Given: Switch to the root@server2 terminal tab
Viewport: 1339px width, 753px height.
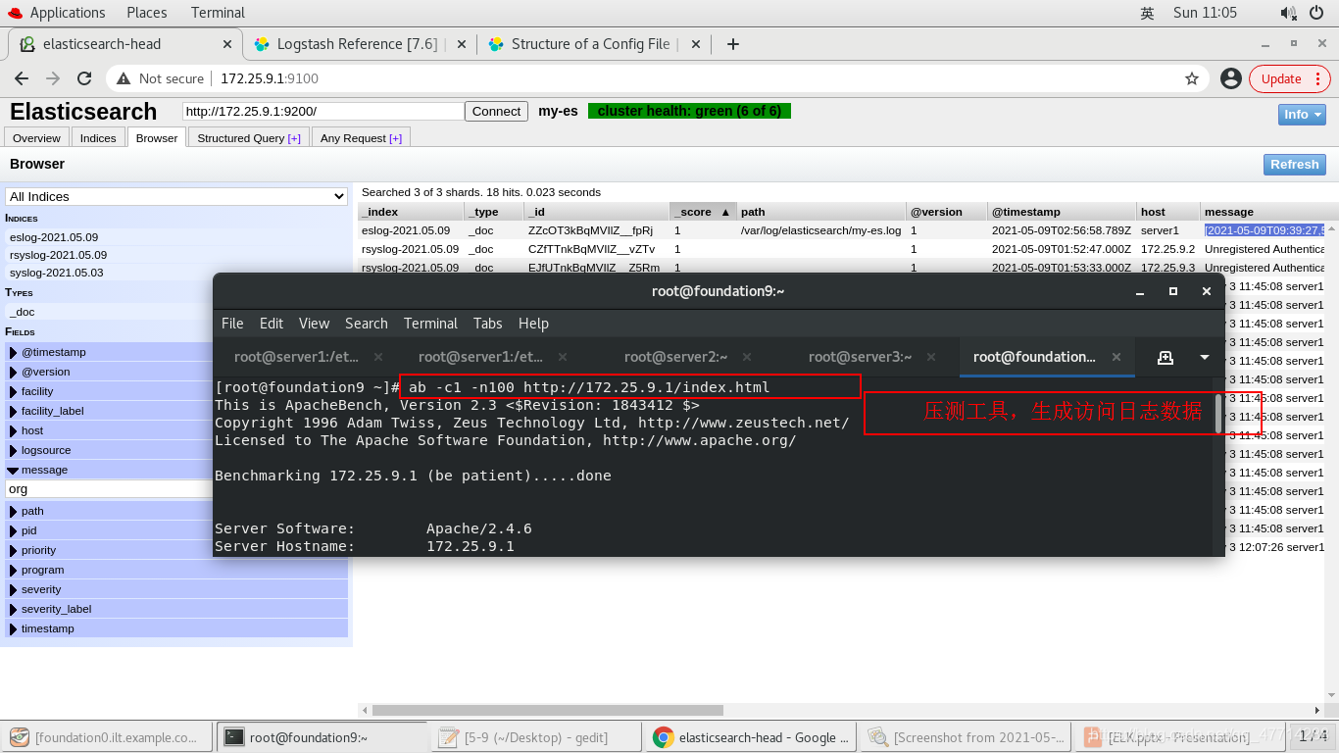Looking at the screenshot, I should [x=676, y=357].
